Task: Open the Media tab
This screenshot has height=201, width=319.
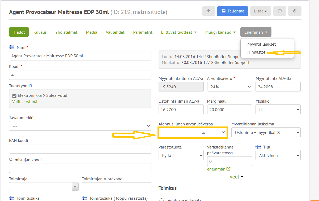Action: (92, 32)
